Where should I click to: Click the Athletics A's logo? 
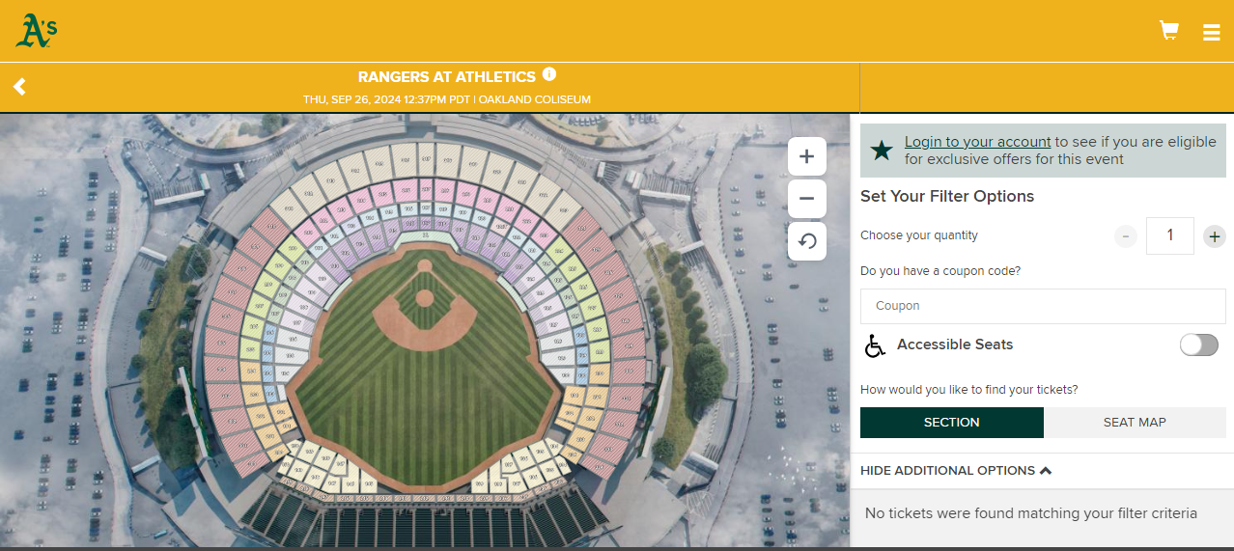pos(36,31)
